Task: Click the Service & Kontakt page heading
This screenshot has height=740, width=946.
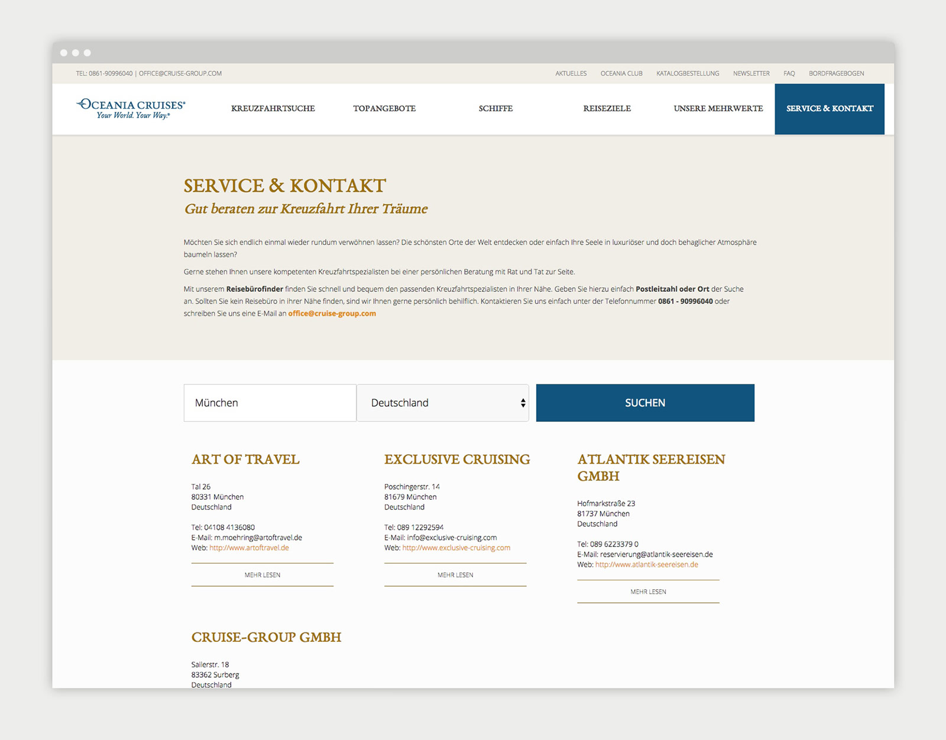Action: pyautogui.click(x=284, y=186)
